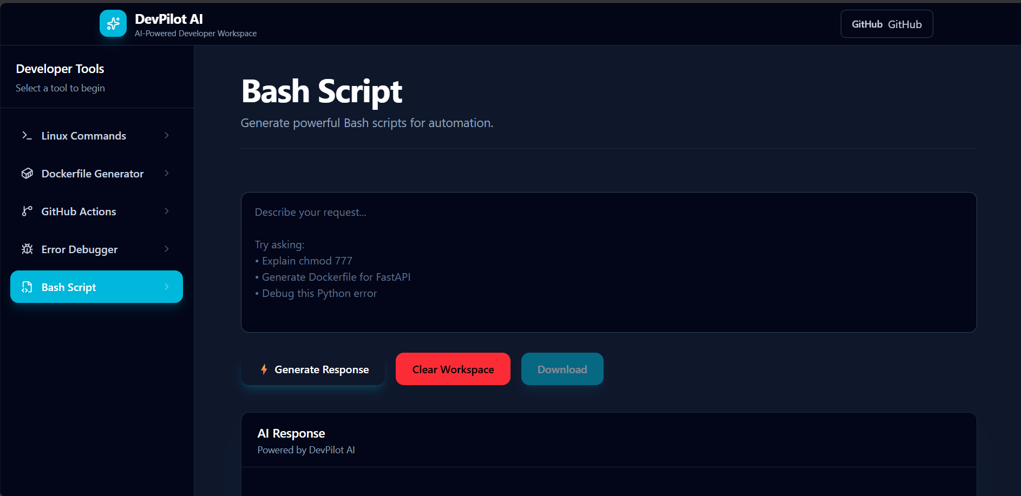Click the branch icon beside GitHub Actions
Viewport: 1021px width, 496px height.
point(27,211)
